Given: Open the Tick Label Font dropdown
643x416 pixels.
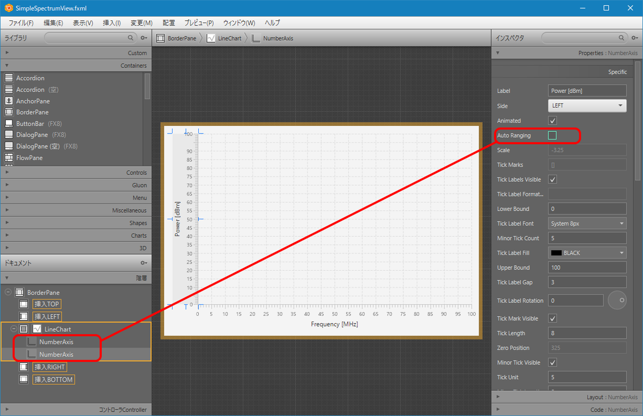Looking at the screenshot, I should 587,224.
